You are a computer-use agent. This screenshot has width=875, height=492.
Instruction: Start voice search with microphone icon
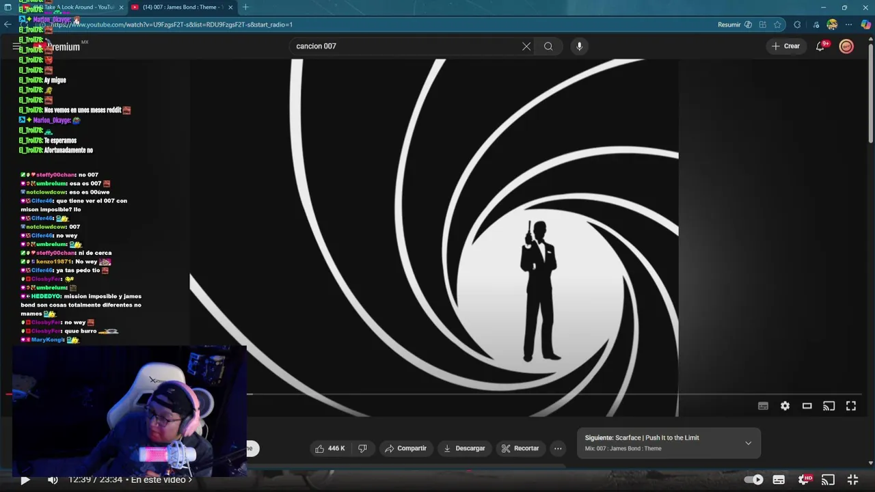pos(579,46)
